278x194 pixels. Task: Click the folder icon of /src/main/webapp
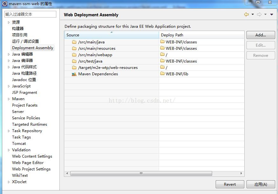(74, 55)
